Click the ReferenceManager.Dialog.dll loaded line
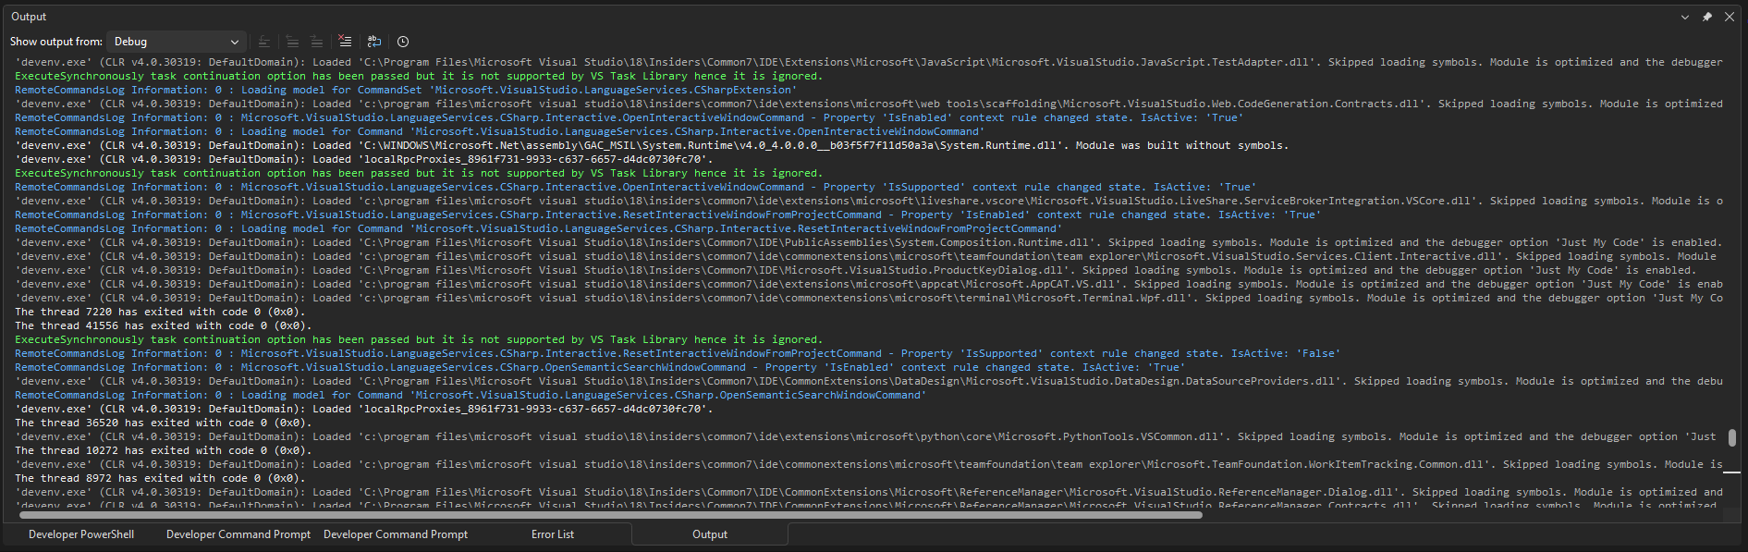 coord(869,492)
